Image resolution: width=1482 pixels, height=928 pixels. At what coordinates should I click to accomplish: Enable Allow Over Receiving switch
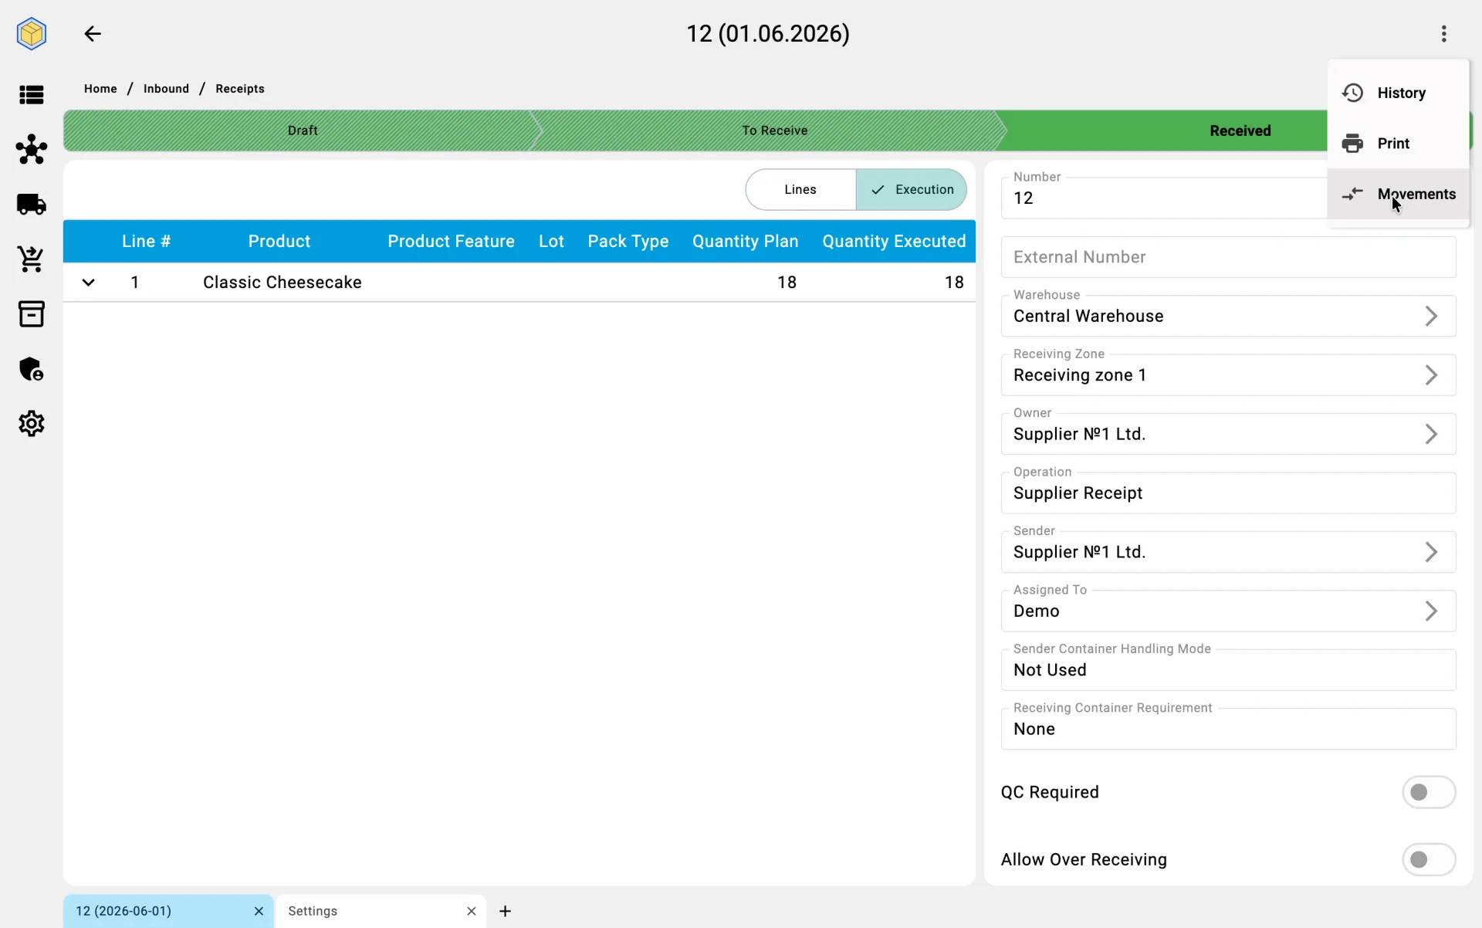point(1429,859)
